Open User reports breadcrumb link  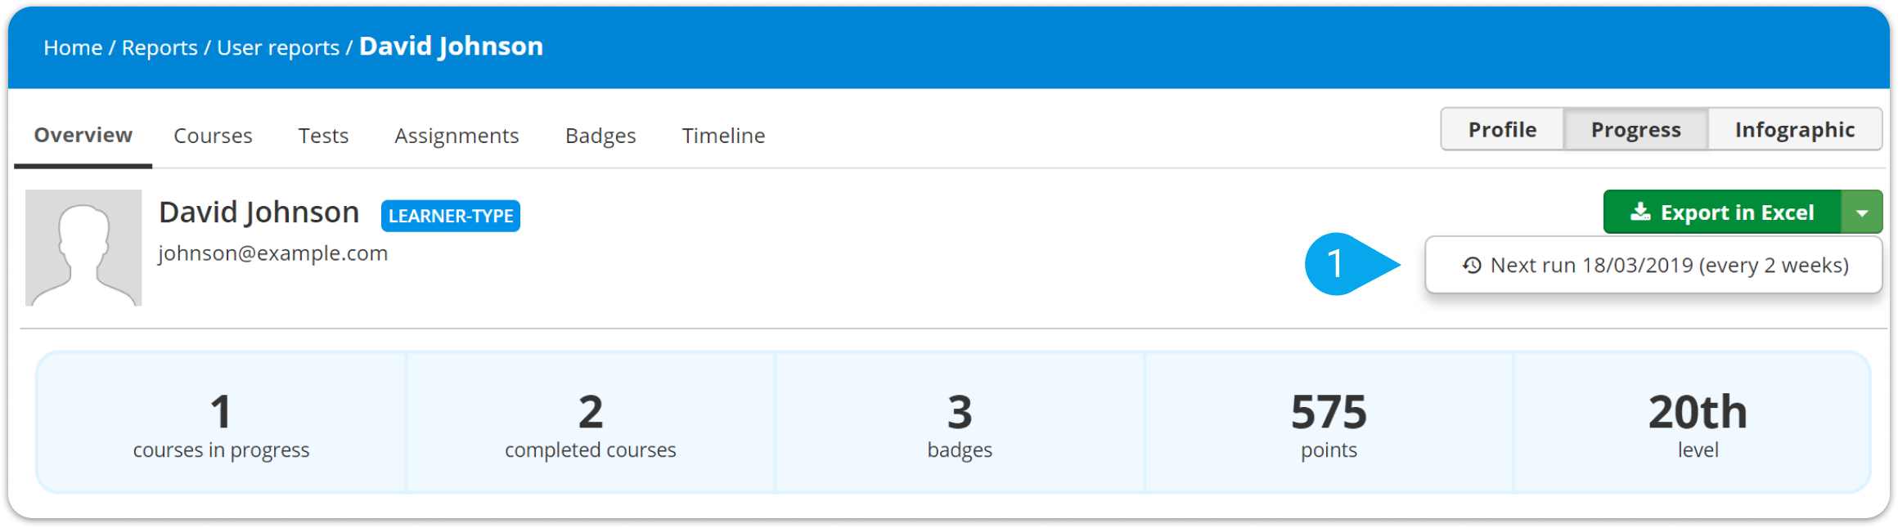coord(278,48)
